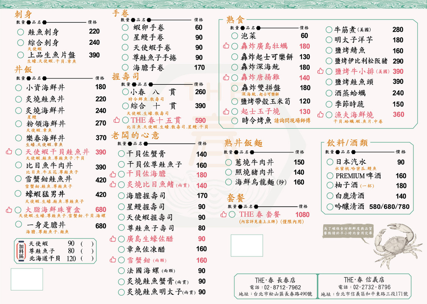Check the circle beside 日本汽水
Viewport: 427px width, 304px height.
point(330,162)
